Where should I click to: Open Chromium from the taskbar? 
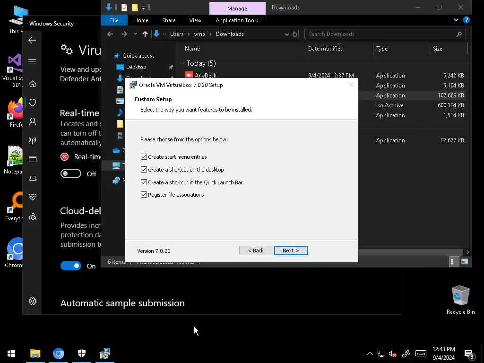click(x=58, y=354)
